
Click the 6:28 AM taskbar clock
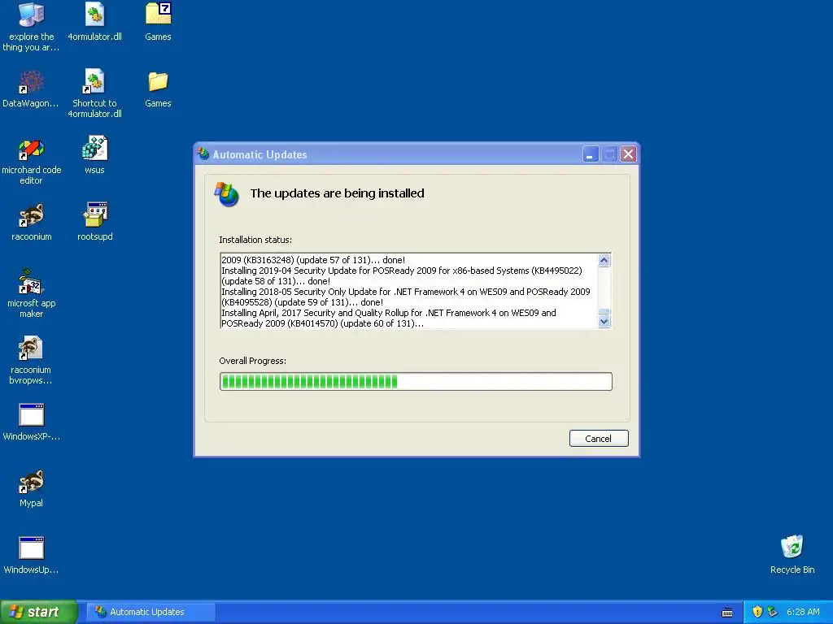click(803, 612)
